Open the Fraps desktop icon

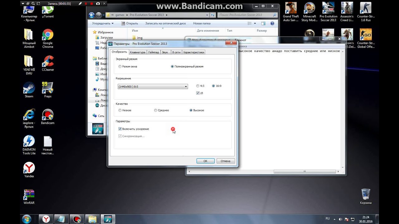(48, 90)
